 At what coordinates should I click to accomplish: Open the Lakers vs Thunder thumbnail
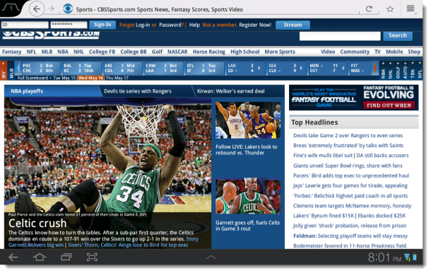[248, 120]
